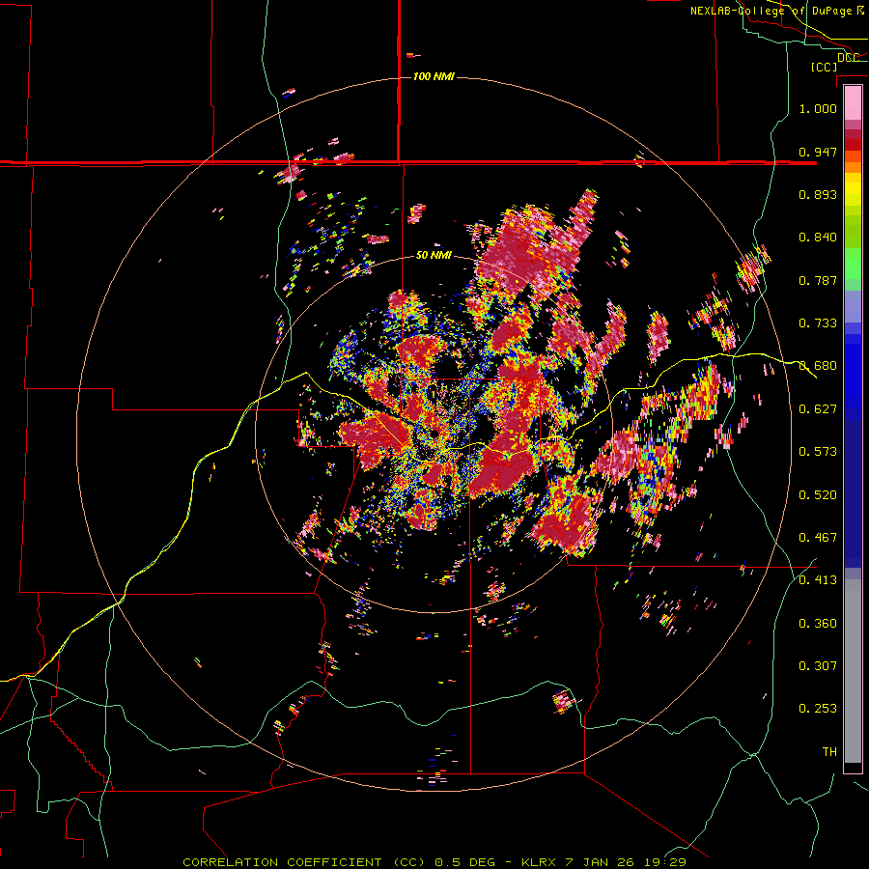The width and height of the screenshot is (869, 869).
Task: Click the 0.627 scale value
Action: pyautogui.click(x=818, y=409)
